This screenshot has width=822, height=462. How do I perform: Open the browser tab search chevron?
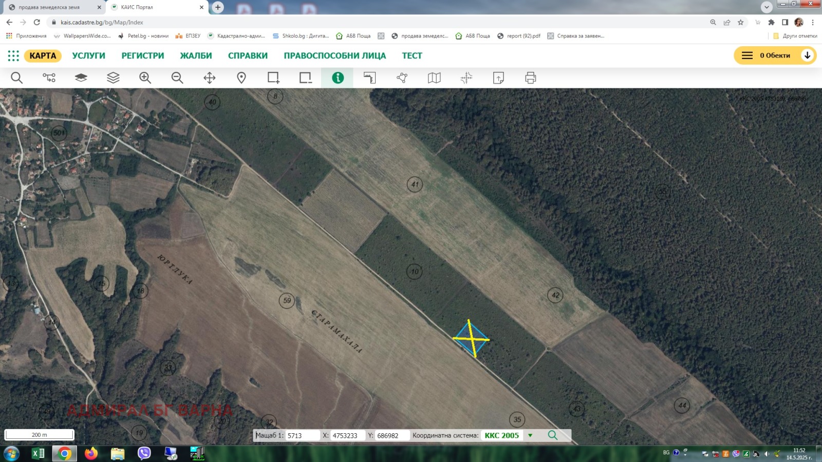tap(766, 7)
